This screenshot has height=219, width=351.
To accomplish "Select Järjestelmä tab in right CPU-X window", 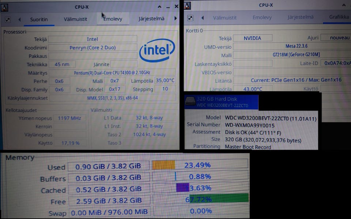I will [x=301, y=17].
